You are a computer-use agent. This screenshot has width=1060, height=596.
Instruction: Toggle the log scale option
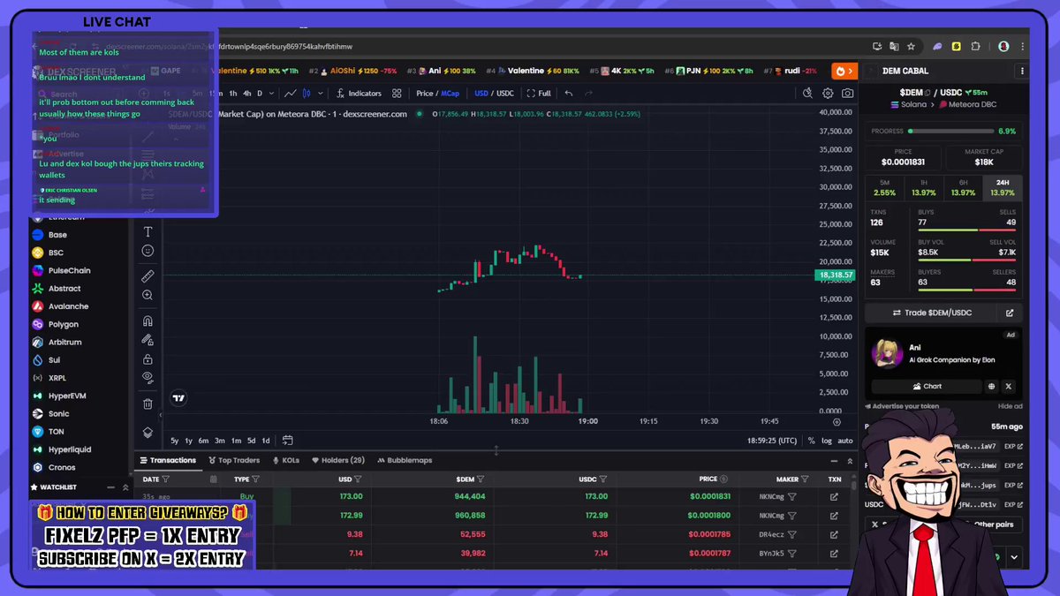point(827,441)
